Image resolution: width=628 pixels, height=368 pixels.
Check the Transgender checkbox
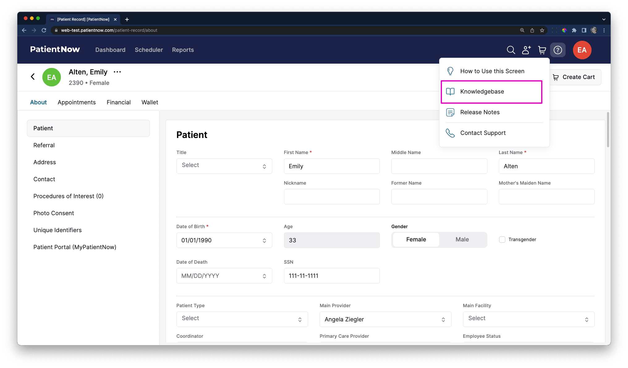pyautogui.click(x=502, y=239)
